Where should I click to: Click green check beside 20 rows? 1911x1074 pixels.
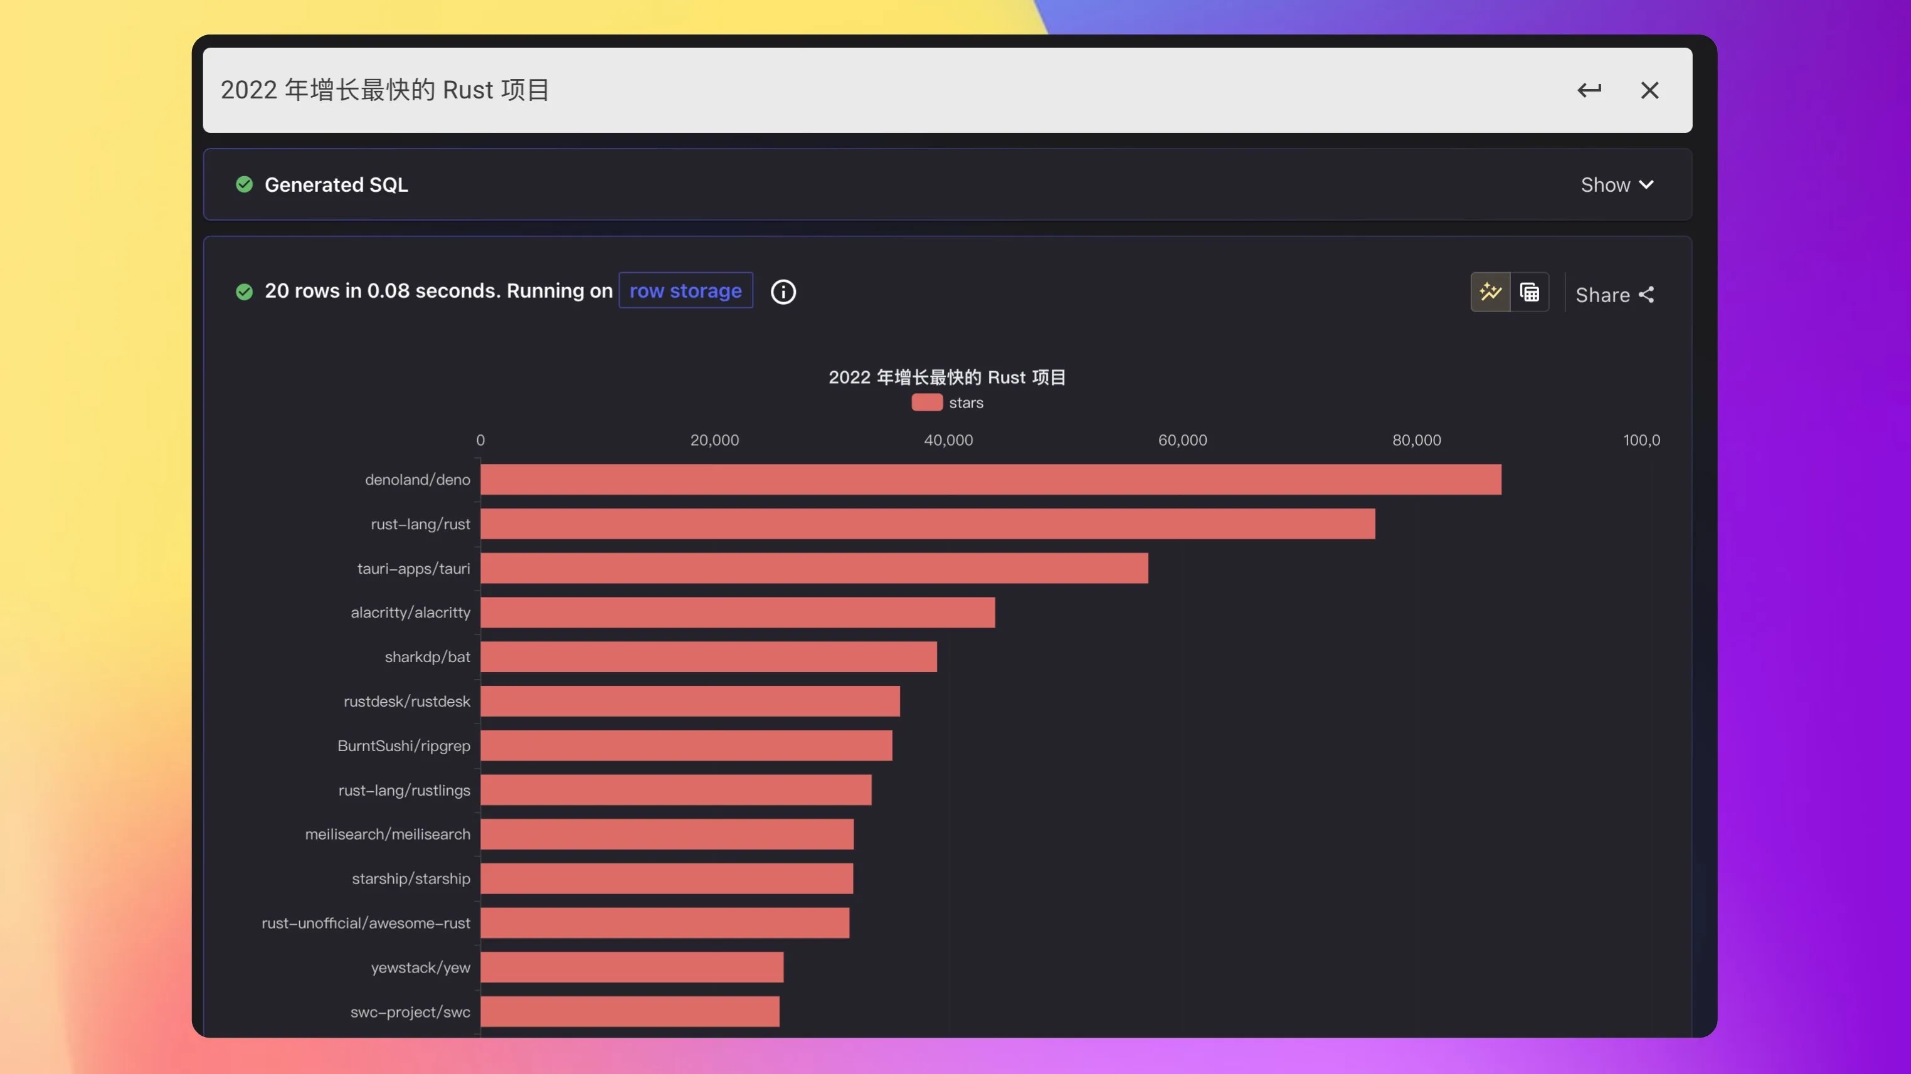click(244, 292)
